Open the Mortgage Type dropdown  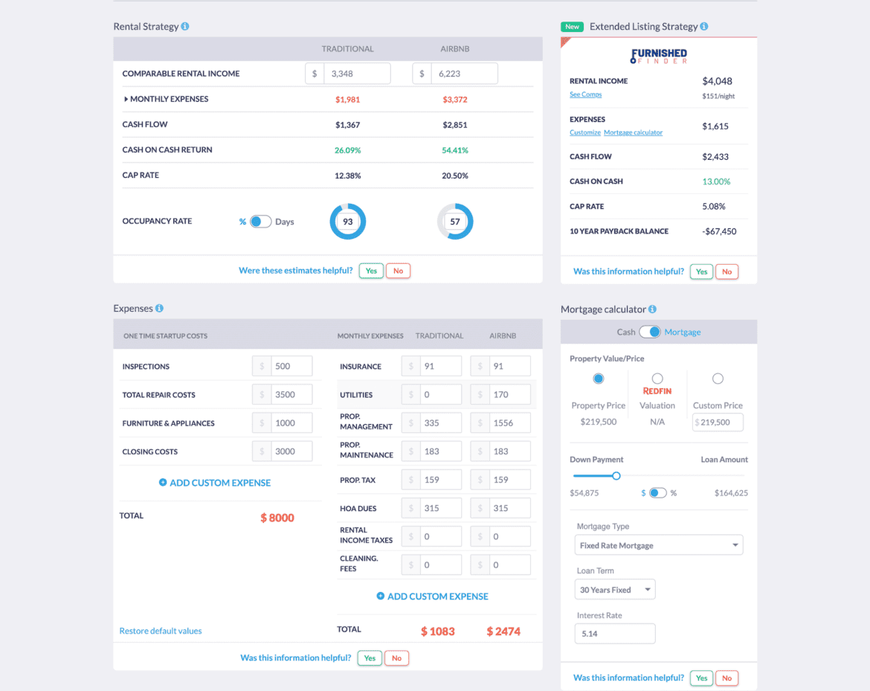click(x=659, y=545)
